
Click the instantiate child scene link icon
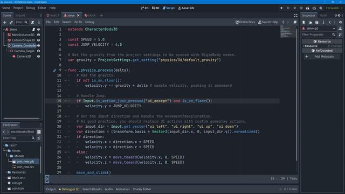click(11, 22)
